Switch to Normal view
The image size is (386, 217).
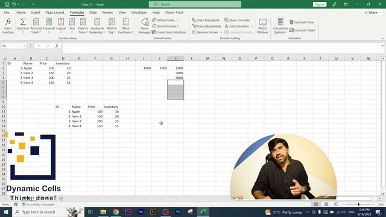coord(316,204)
